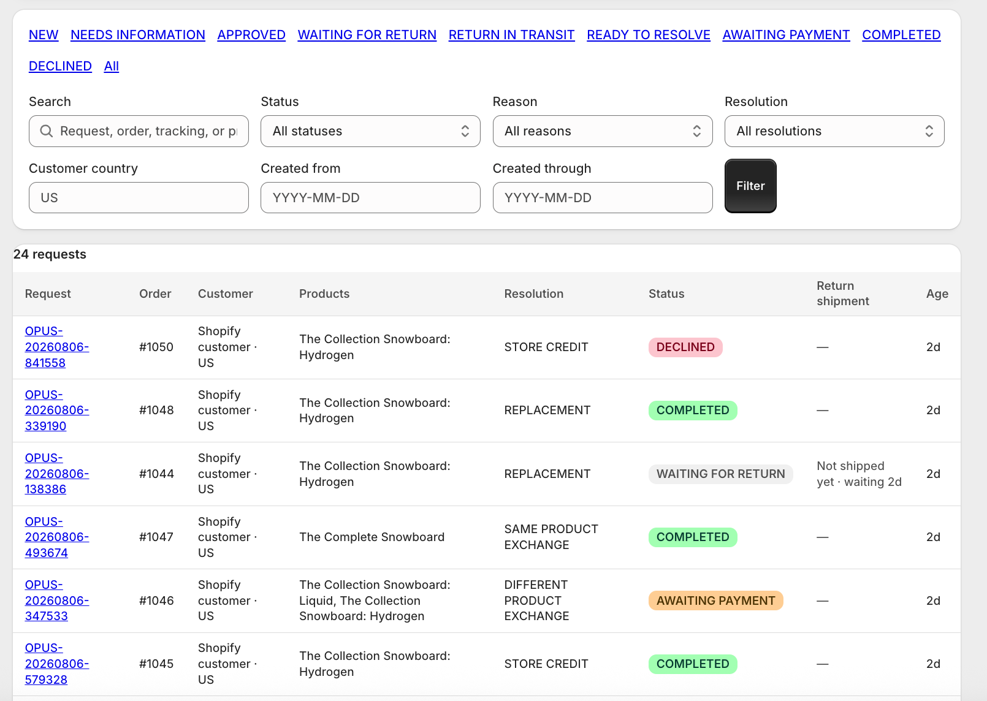Open request OPUS-20260806-138386
Screen dimensions: 987x701
[x=57, y=474]
